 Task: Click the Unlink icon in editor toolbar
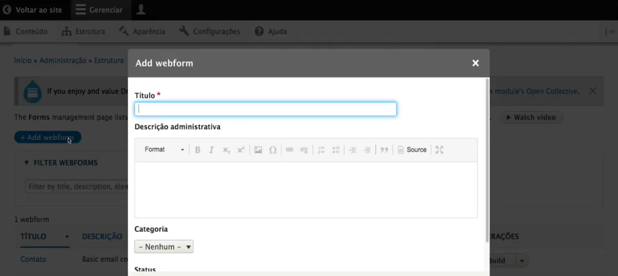coord(304,150)
